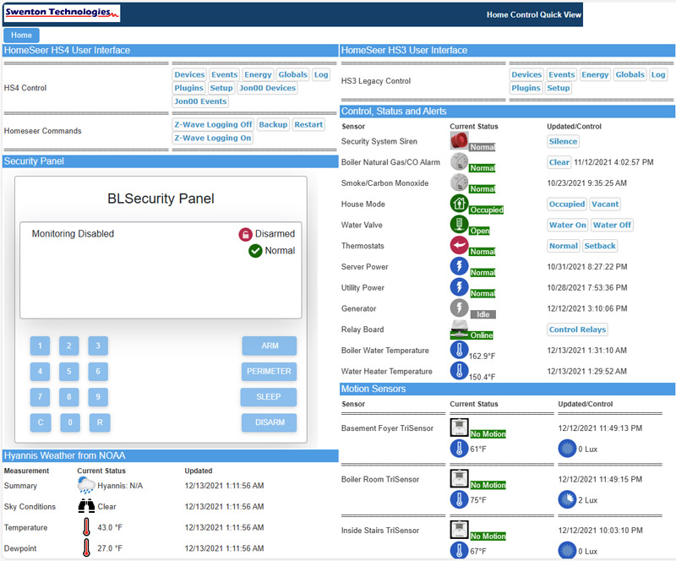Open Control Relays for the Relay Board
676x561 pixels.
(x=577, y=330)
